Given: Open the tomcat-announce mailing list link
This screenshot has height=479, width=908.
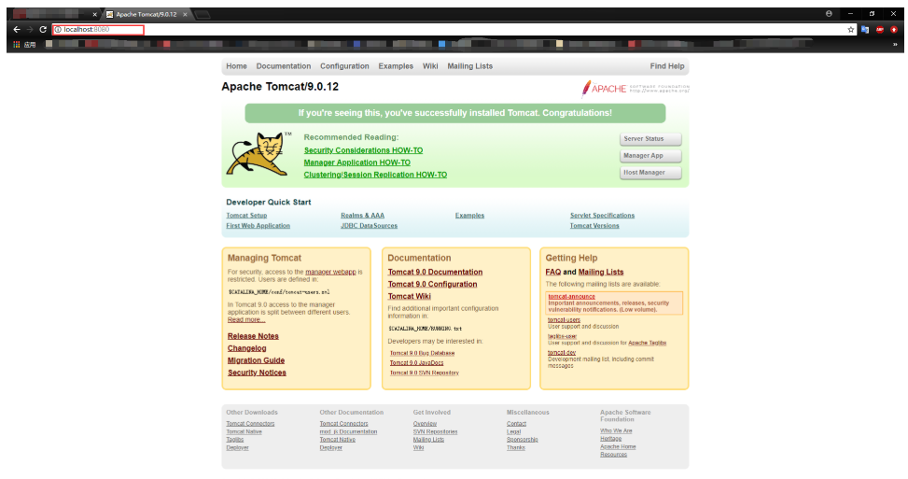Looking at the screenshot, I should click(x=571, y=297).
